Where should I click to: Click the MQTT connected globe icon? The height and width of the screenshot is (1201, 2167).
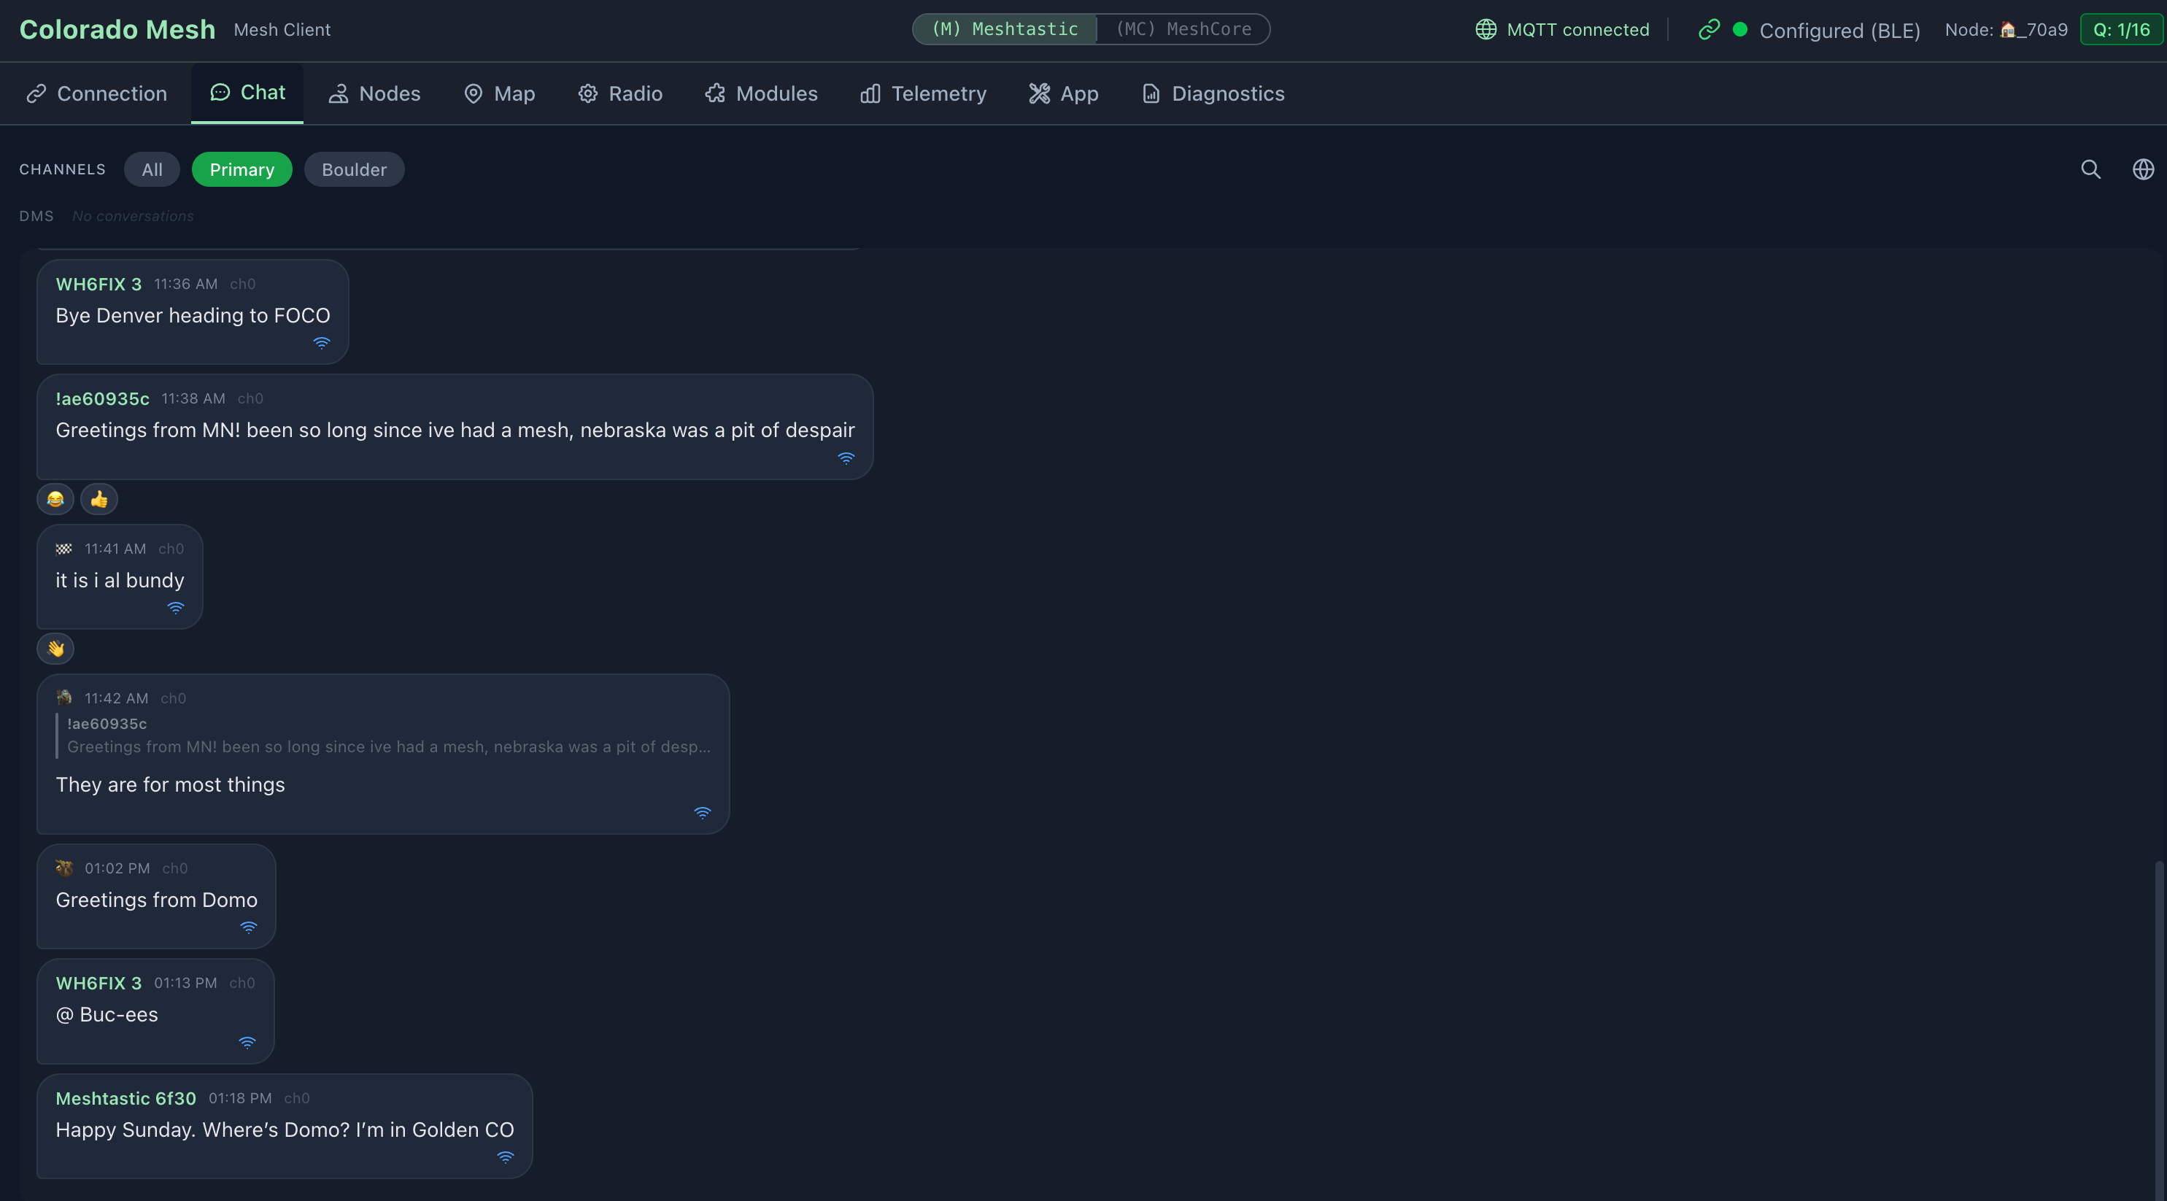tap(1486, 29)
